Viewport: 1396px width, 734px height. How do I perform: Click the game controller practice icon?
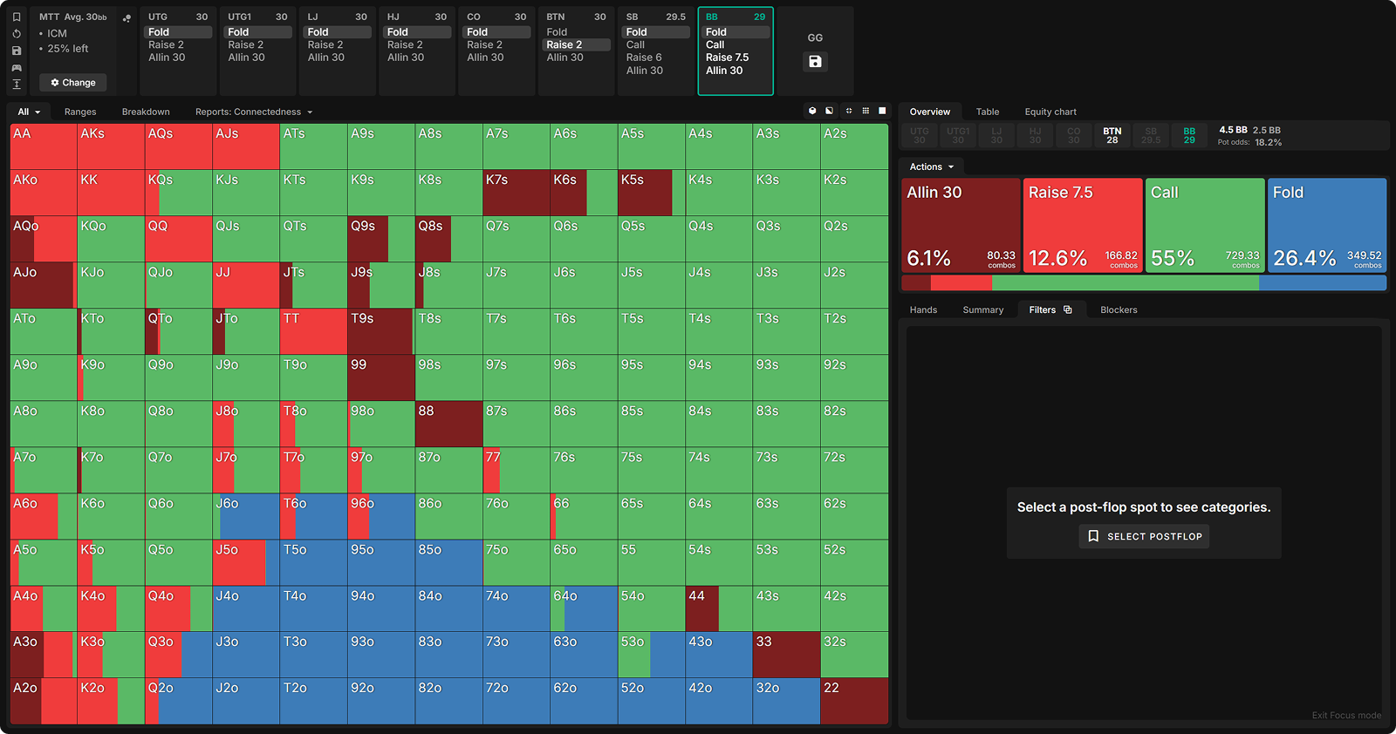[x=17, y=68]
